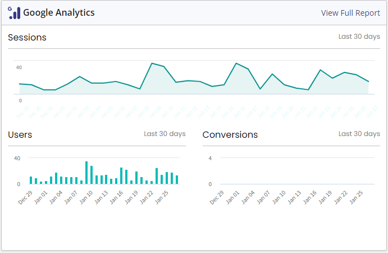Select the Sessions heading
The width and height of the screenshot is (388, 253).
27,38
